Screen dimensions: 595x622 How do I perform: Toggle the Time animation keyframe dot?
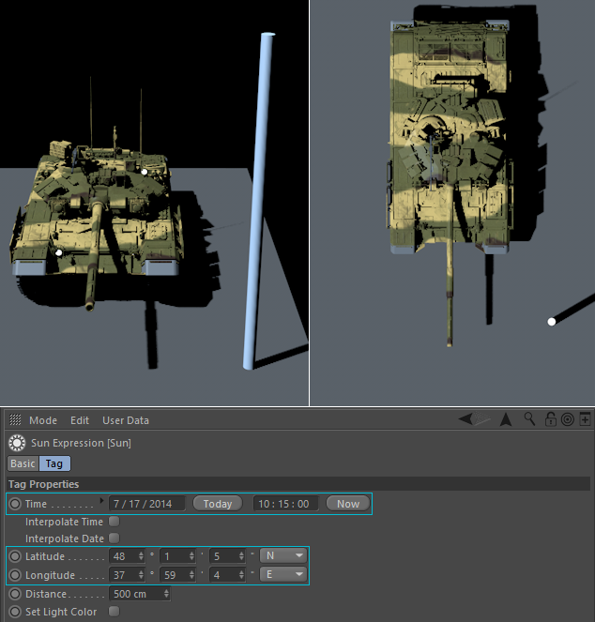coord(15,504)
